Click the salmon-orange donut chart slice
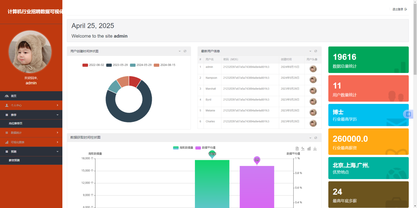417x208 pixels. tap(123, 81)
